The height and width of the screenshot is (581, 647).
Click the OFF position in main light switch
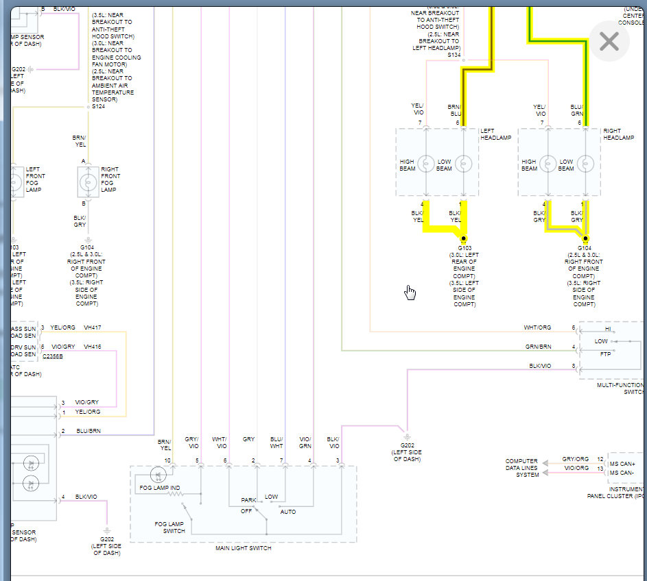coord(246,511)
